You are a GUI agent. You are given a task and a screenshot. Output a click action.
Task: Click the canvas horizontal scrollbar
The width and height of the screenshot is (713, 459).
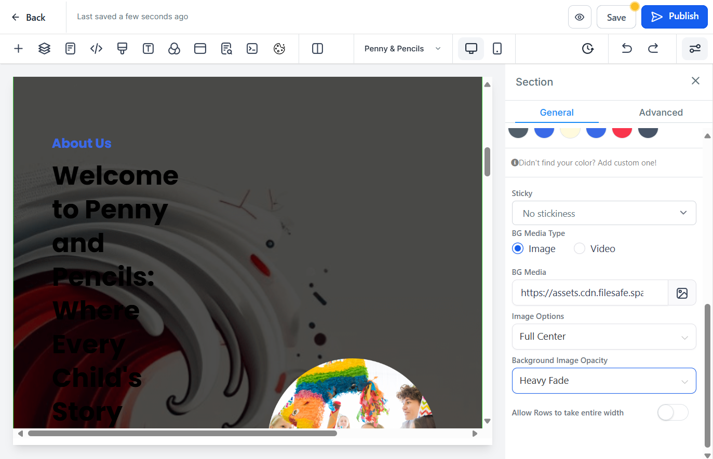(182, 434)
